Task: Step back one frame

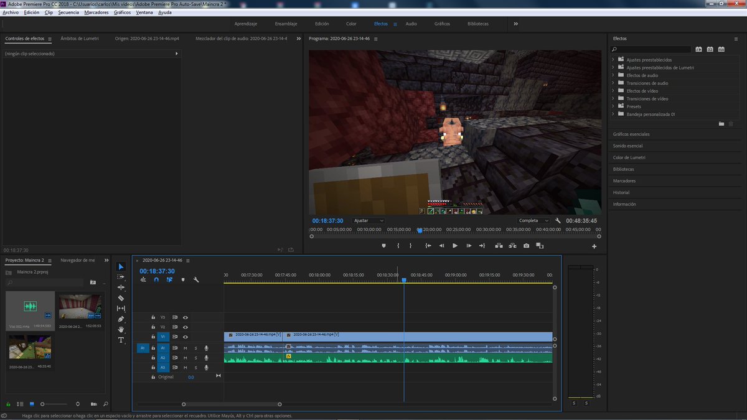Action: pyautogui.click(x=441, y=246)
